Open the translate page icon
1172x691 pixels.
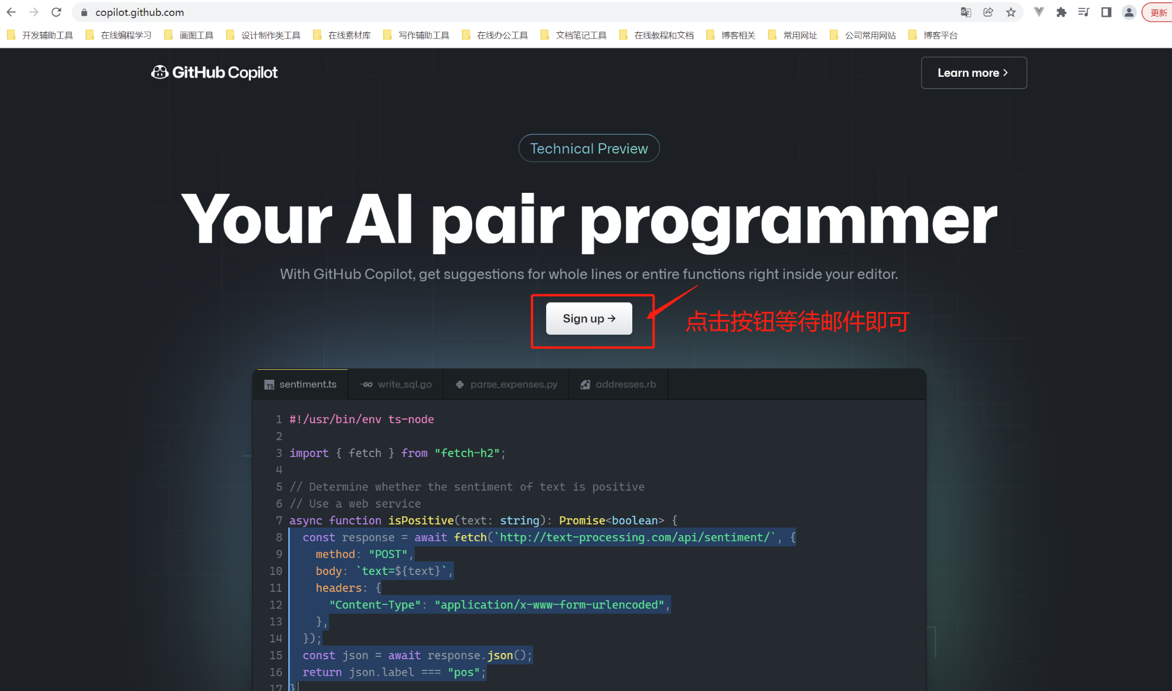pos(966,12)
